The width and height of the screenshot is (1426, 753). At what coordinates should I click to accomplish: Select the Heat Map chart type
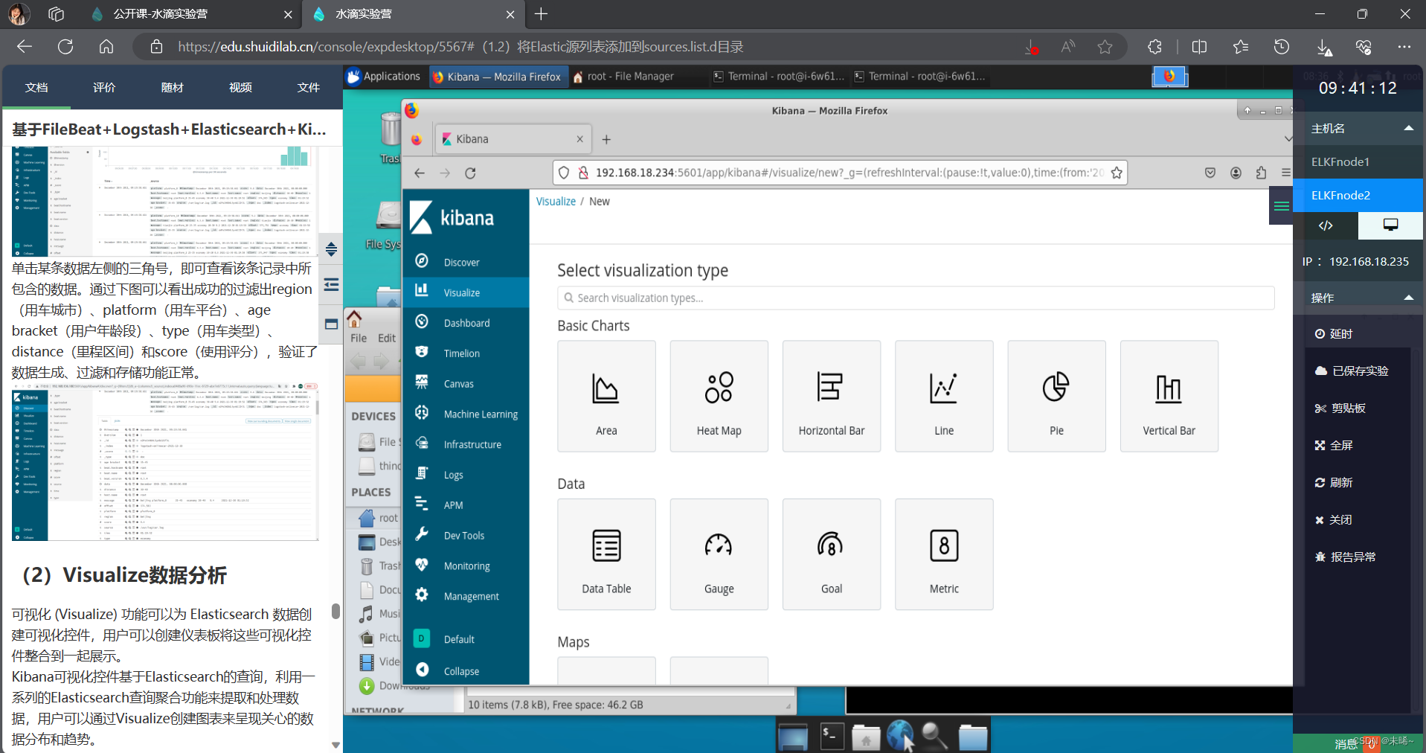[x=719, y=397]
